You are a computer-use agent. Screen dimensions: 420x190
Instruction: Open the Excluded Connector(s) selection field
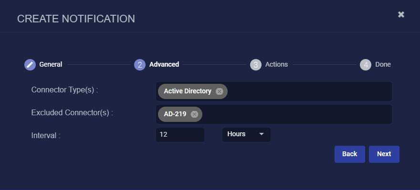click(x=274, y=114)
